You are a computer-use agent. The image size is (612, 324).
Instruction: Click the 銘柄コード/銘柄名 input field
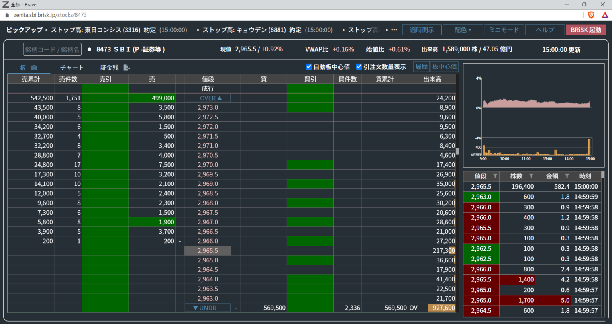[x=52, y=49]
